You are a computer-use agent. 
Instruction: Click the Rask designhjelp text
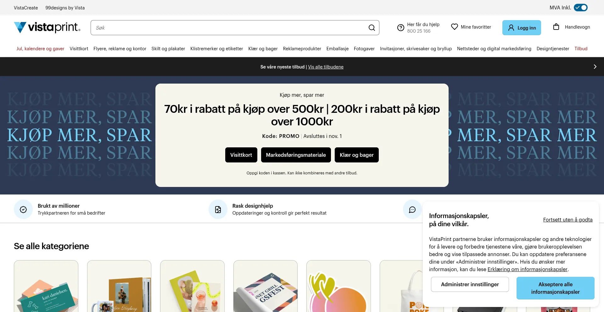253,206
